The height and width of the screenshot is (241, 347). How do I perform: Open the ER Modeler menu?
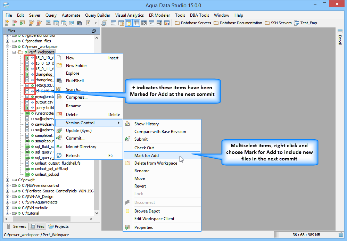[x=159, y=15]
